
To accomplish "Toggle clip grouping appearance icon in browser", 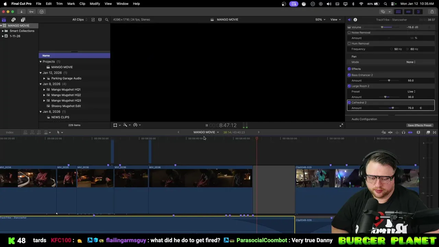I will 93,20.
